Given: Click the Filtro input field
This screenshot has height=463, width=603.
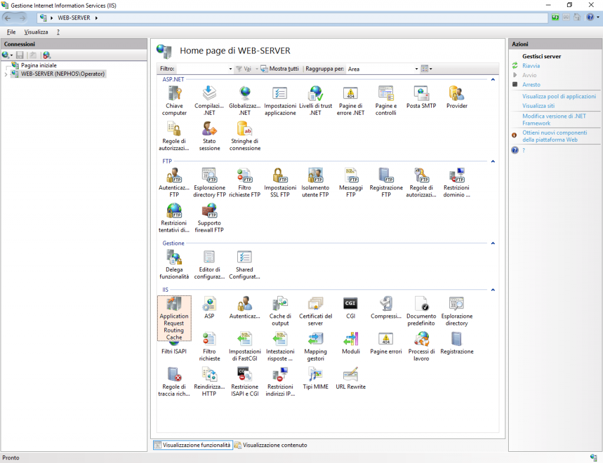Looking at the screenshot, I should tap(202, 69).
